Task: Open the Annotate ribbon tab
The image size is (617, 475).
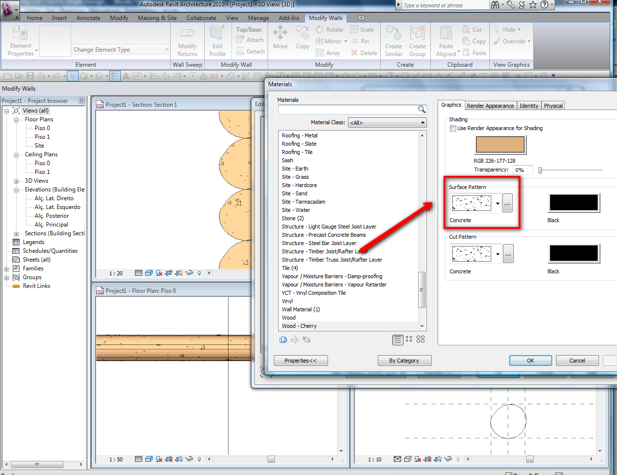Action: pos(88,18)
